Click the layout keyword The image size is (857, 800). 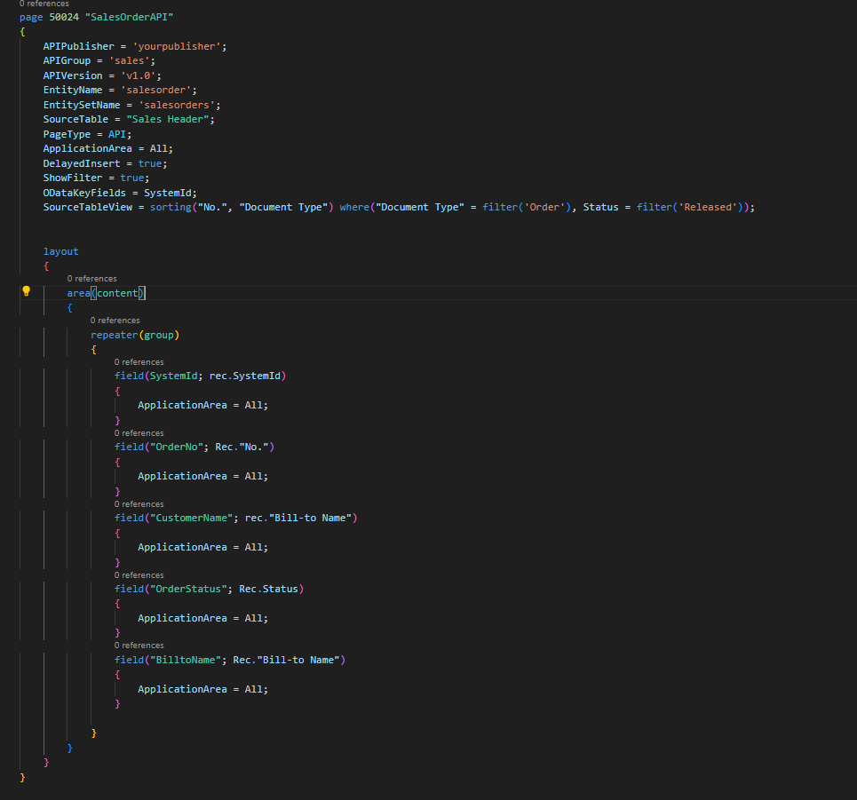coord(60,251)
